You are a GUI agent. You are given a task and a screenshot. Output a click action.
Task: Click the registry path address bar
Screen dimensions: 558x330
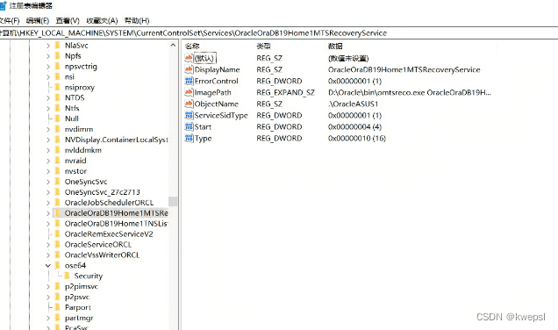279,33
